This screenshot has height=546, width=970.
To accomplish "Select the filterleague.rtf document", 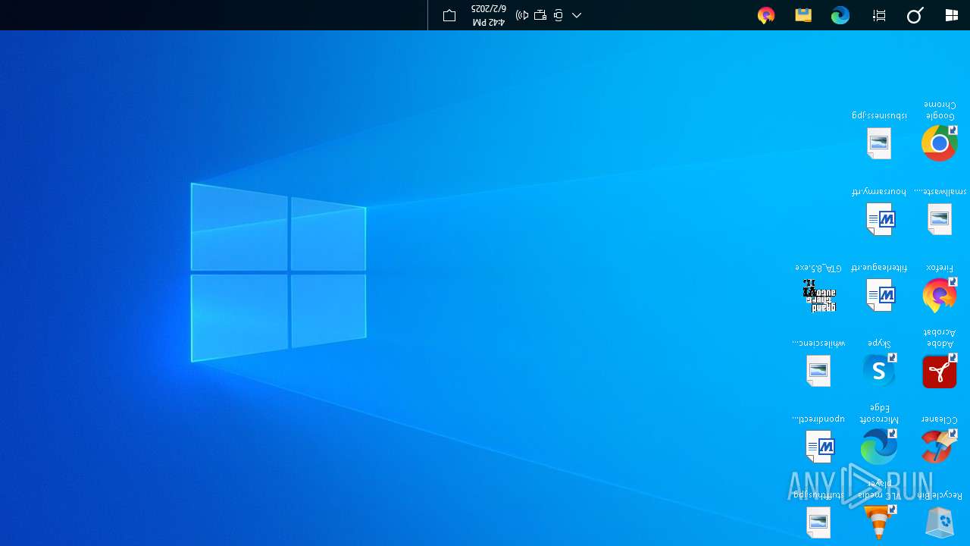I will coord(879,288).
